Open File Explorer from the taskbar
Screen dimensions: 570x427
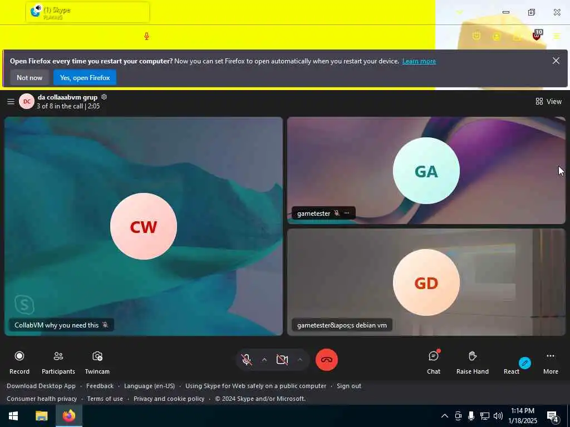click(41, 416)
